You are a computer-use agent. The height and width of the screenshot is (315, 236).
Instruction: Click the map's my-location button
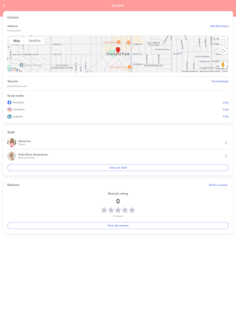(223, 51)
